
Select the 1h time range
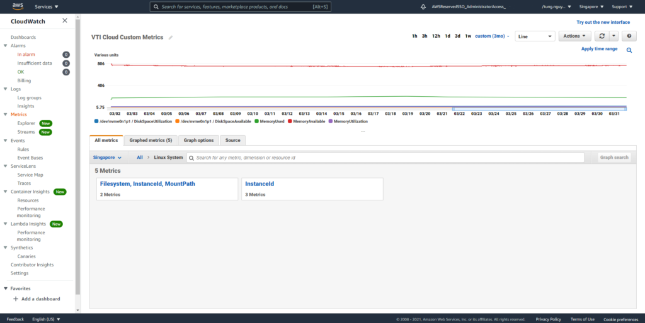click(414, 36)
